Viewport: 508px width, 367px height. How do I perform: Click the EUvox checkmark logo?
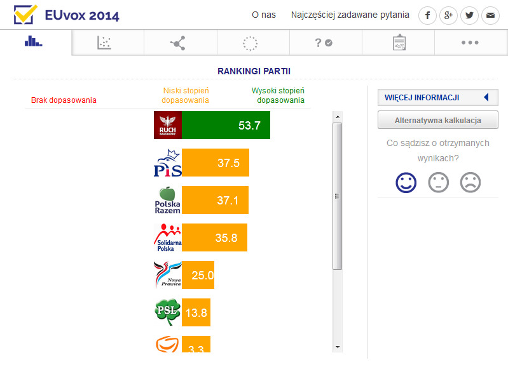(25, 15)
